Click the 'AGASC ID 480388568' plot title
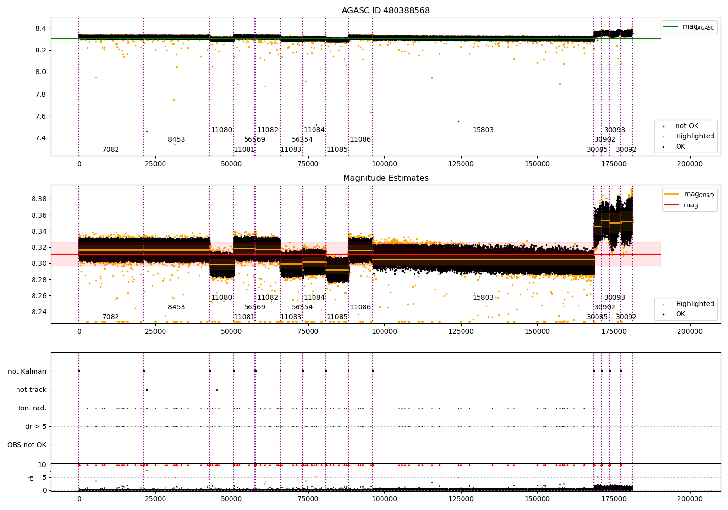The image size is (728, 510). (385, 10)
